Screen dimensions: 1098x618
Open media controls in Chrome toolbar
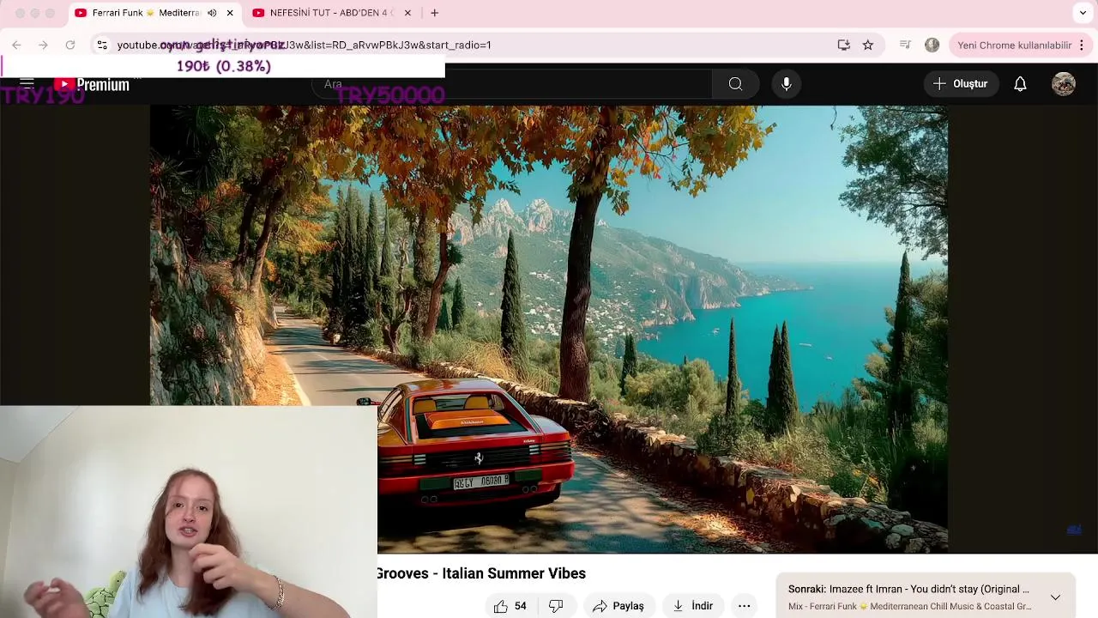tap(905, 45)
